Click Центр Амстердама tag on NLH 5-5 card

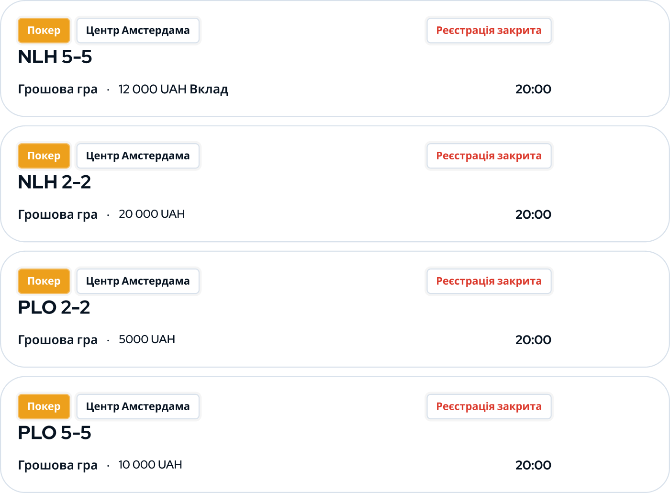click(138, 31)
